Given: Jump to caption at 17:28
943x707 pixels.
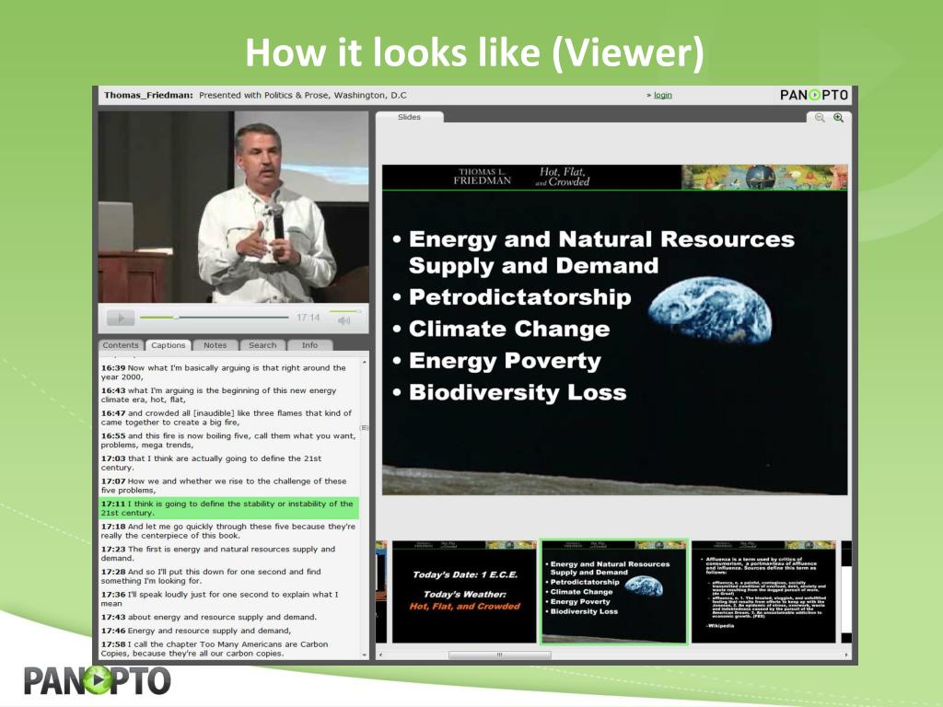Looking at the screenshot, I should tap(228, 576).
